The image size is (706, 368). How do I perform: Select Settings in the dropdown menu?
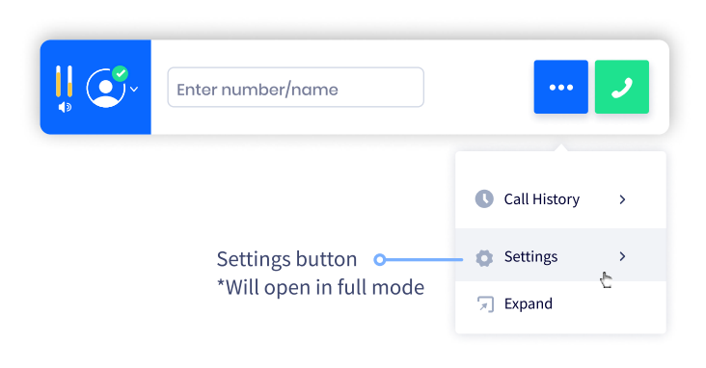click(x=560, y=255)
